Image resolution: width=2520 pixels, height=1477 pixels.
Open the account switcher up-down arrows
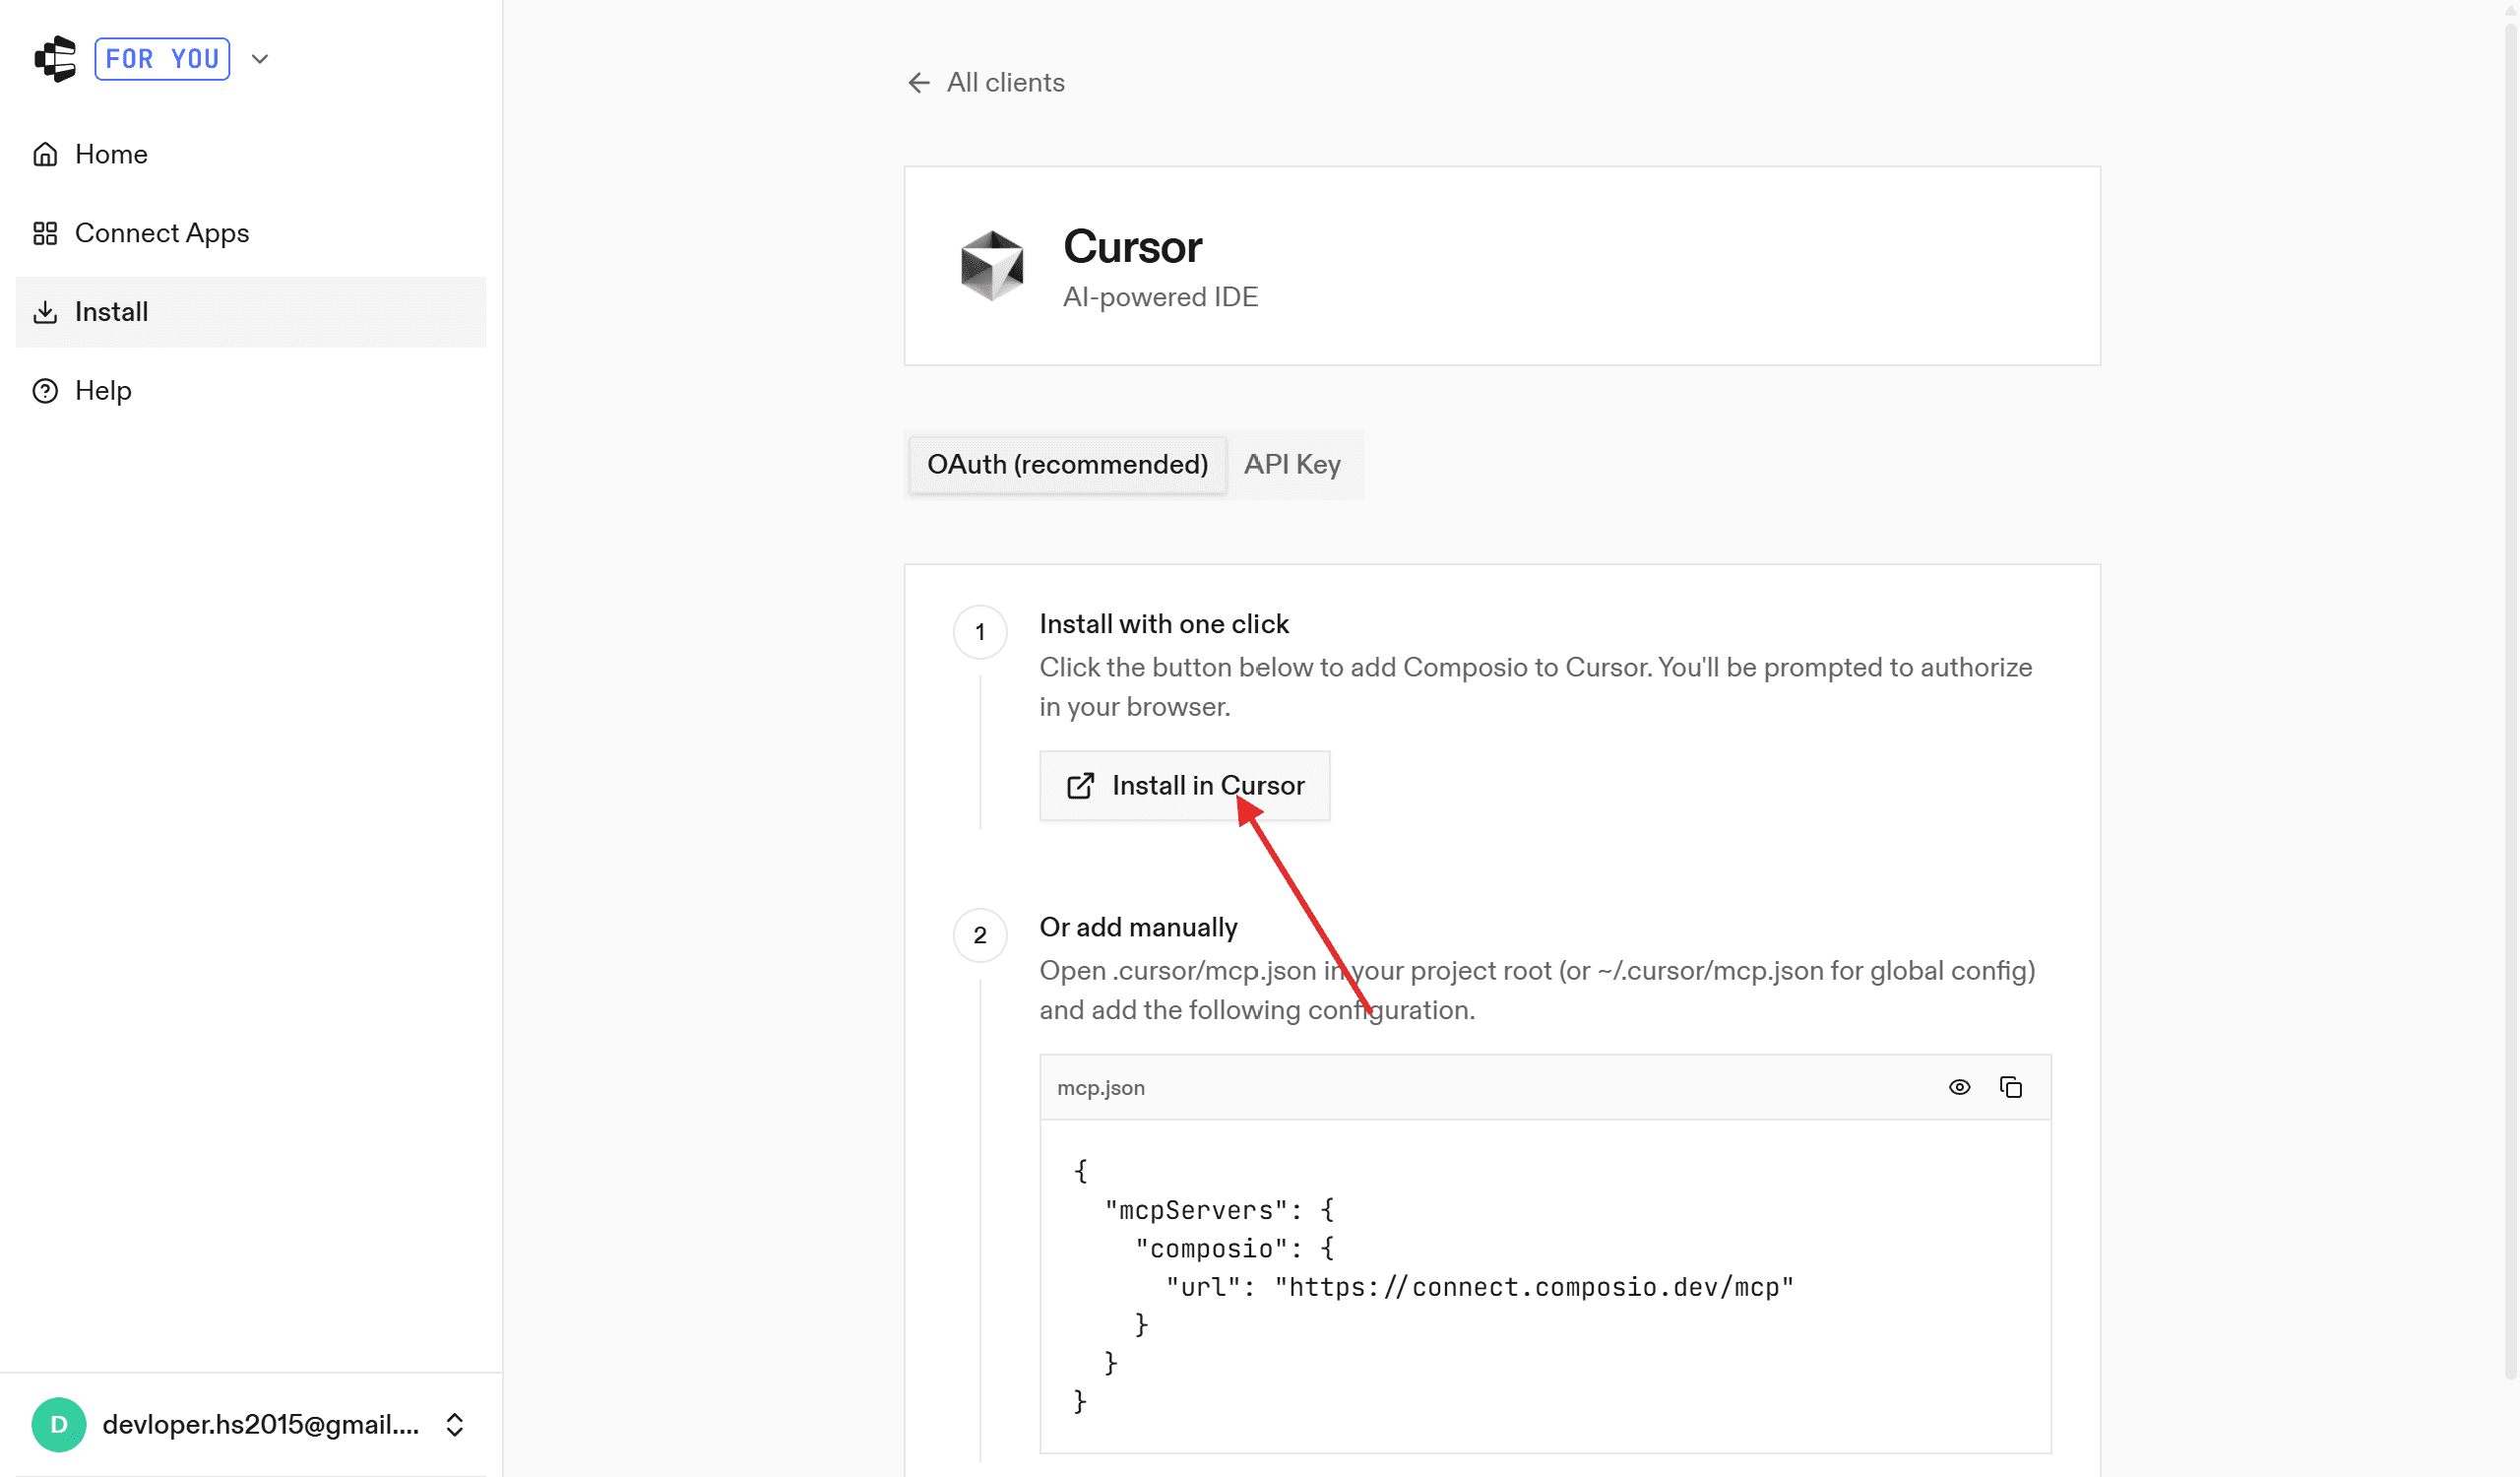pyautogui.click(x=455, y=1424)
